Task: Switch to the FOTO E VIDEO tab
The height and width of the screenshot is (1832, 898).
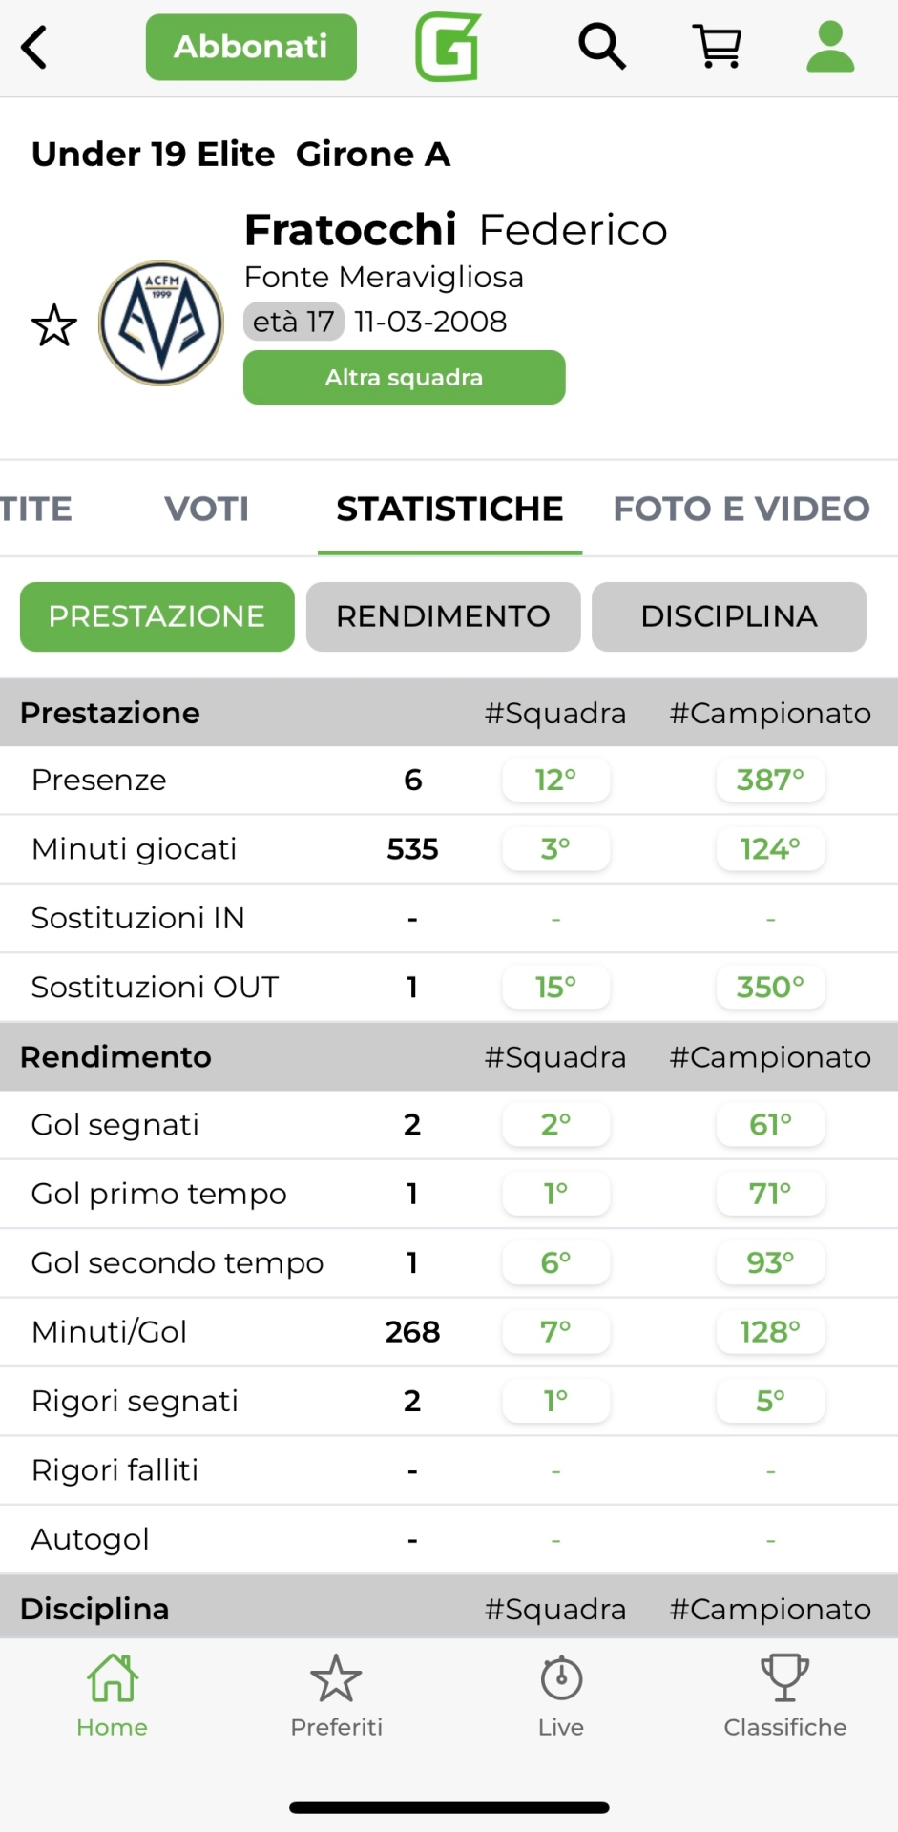Action: pos(741,509)
